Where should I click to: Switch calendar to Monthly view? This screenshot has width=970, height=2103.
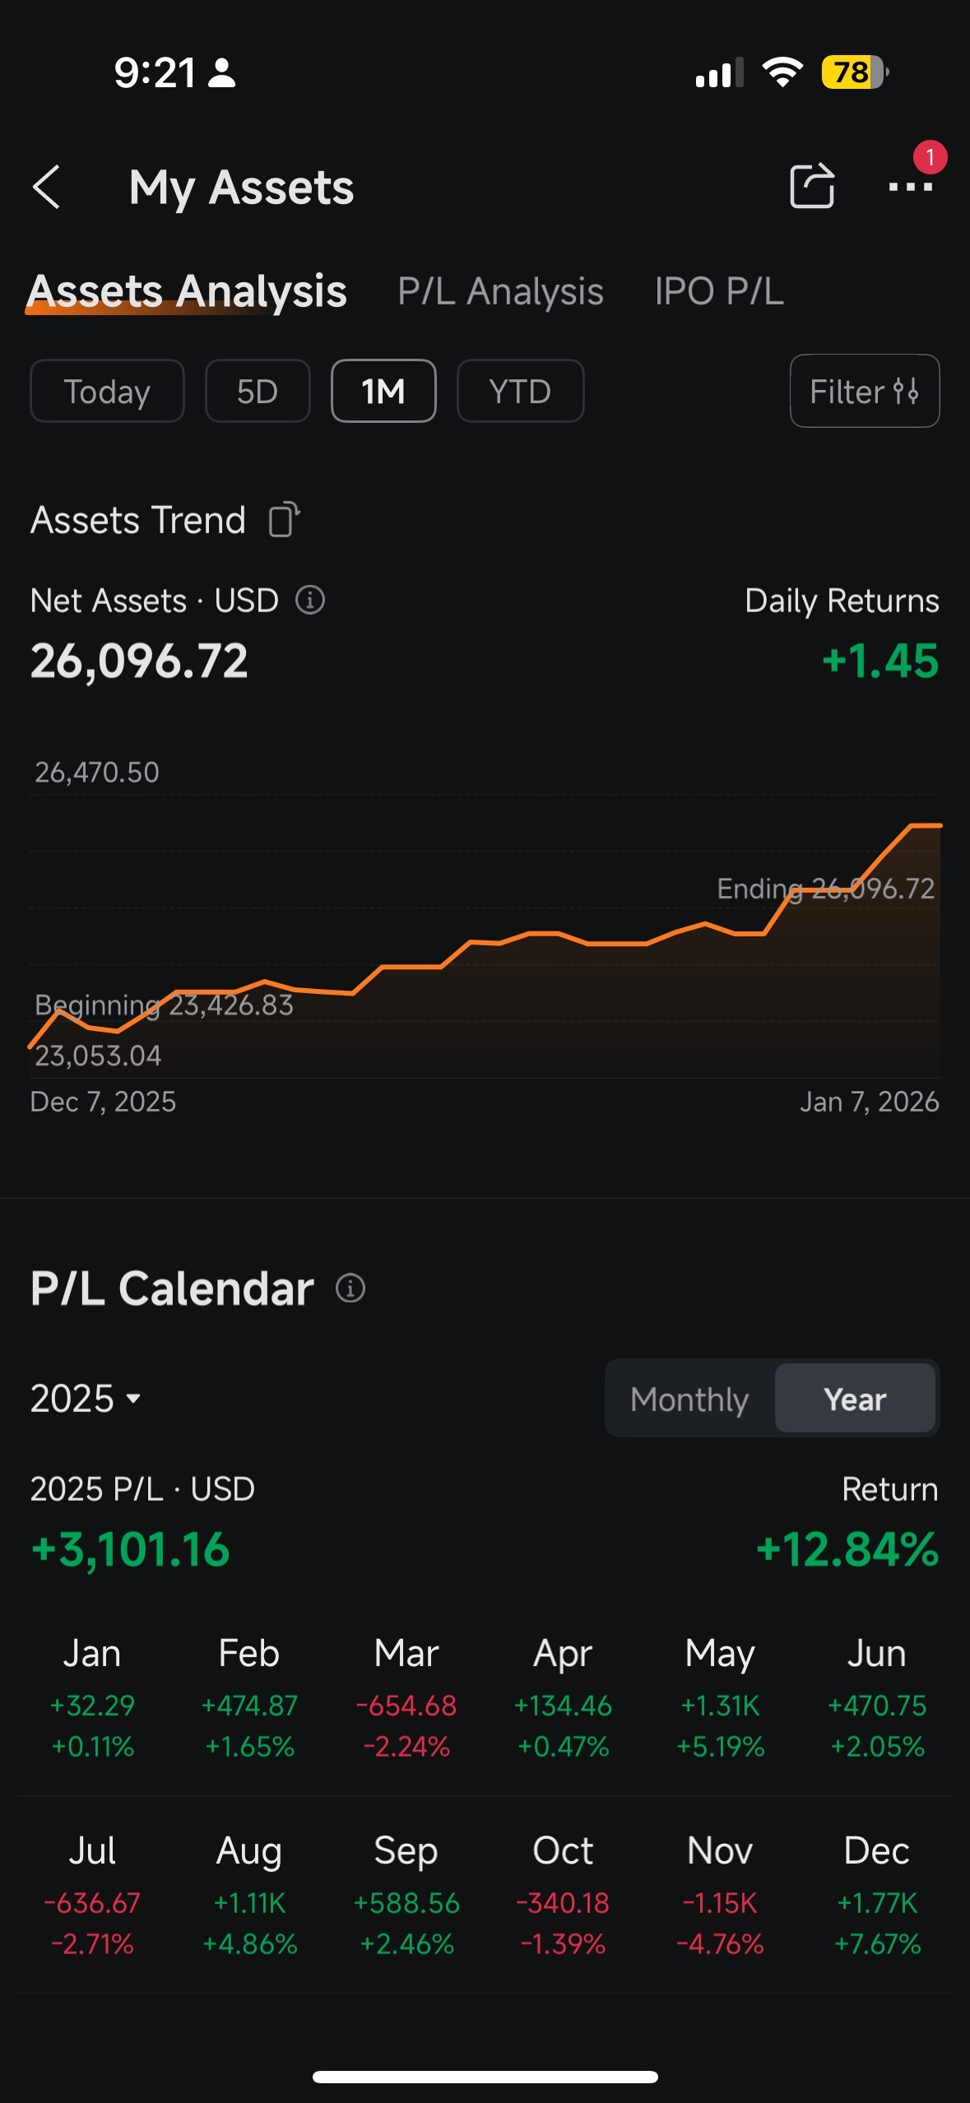pos(689,1399)
